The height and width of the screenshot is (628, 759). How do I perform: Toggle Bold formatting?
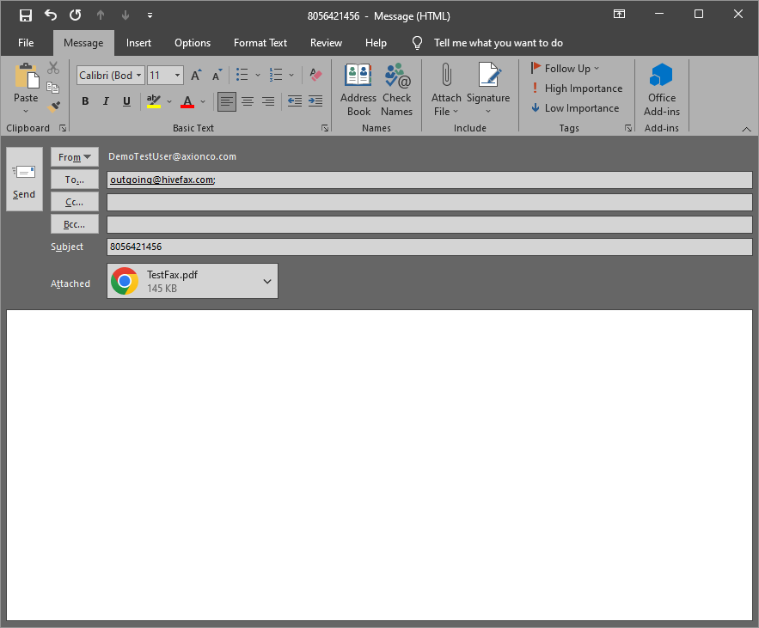point(85,101)
